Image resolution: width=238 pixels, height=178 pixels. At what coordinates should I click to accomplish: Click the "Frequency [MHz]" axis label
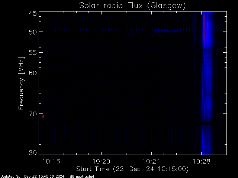21,83
